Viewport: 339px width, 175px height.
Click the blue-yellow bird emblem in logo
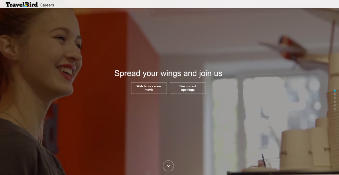(x=26, y=5)
